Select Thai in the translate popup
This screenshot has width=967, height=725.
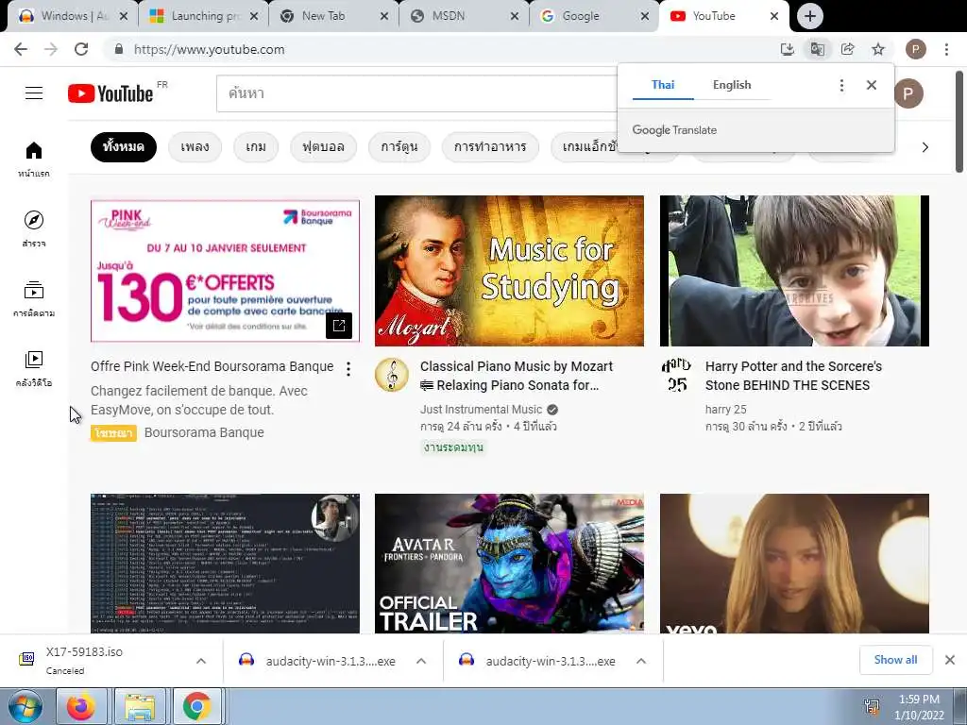tap(663, 85)
